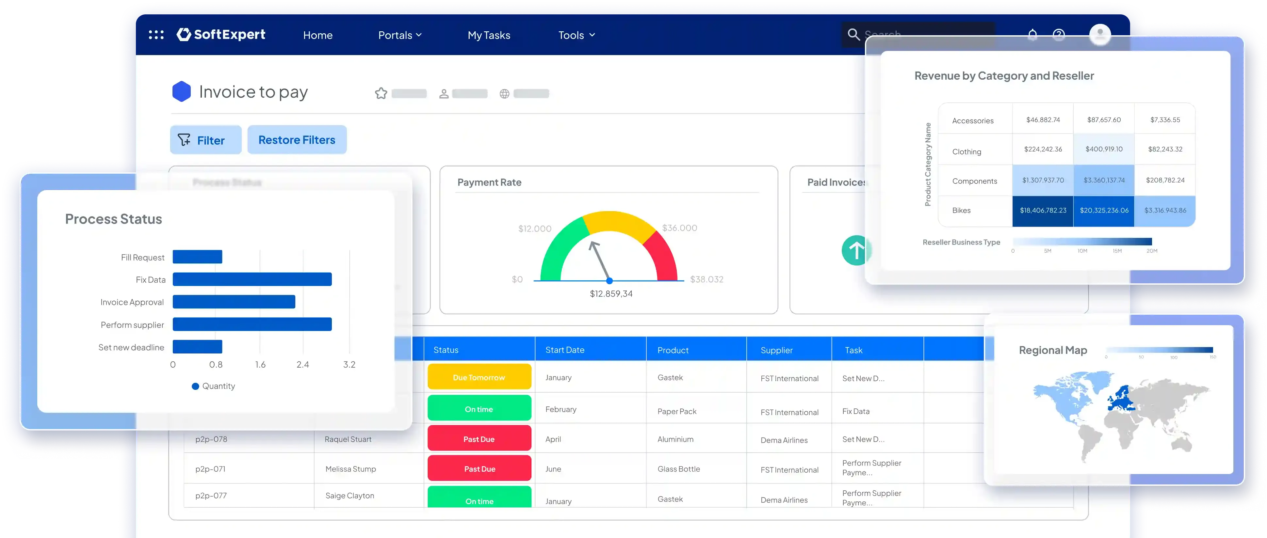The height and width of the screenshot is (538, 1267).
Task: Select the Bikes $18,406,782.23 heatmap cell
Action: coord(1043,211)
